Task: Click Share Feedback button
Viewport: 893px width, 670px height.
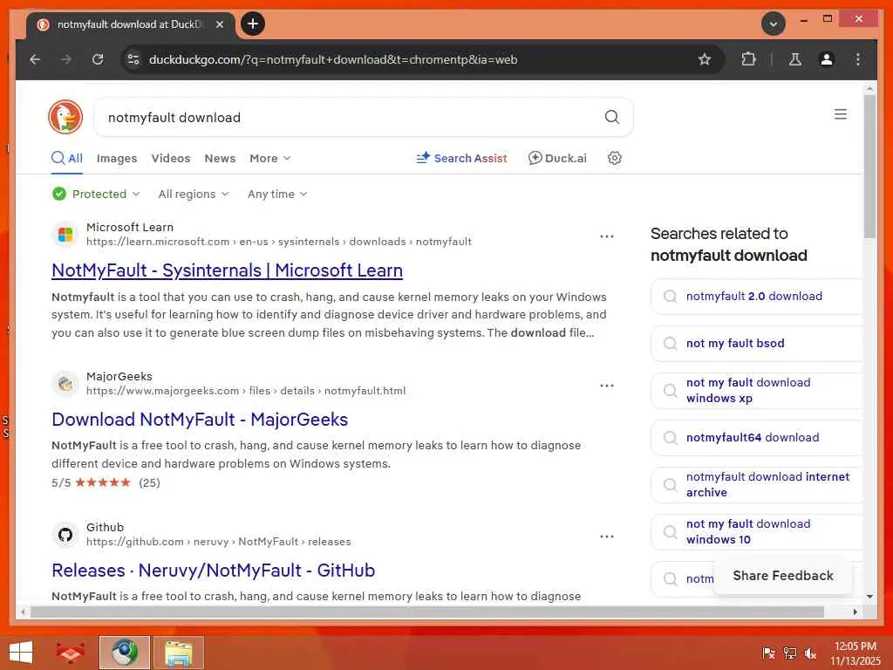Action: tap(783, 576)
